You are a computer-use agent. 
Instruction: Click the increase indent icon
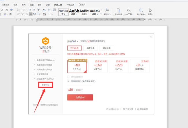click(x=34, y=10)
